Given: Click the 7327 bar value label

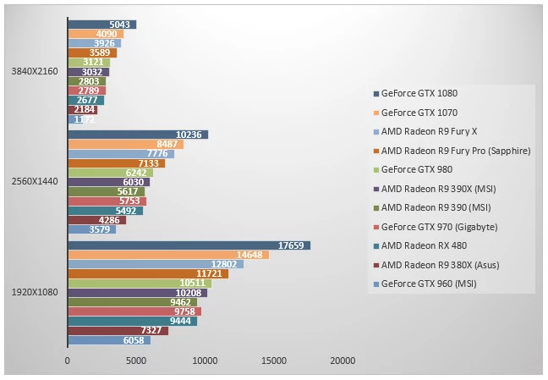Looking at the screenshot, I should (x=151, y=331).
